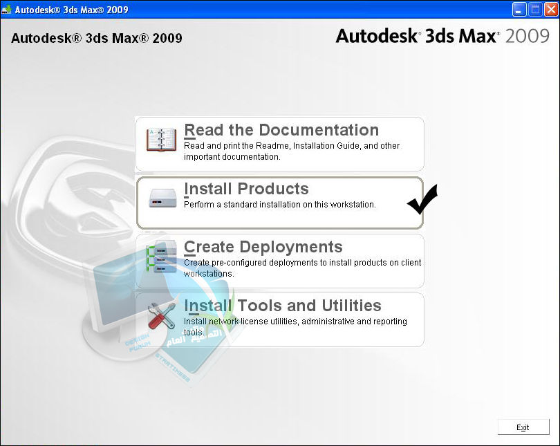Minimize the installer window
Screen dimensions: 560x446
click(519, 10)
